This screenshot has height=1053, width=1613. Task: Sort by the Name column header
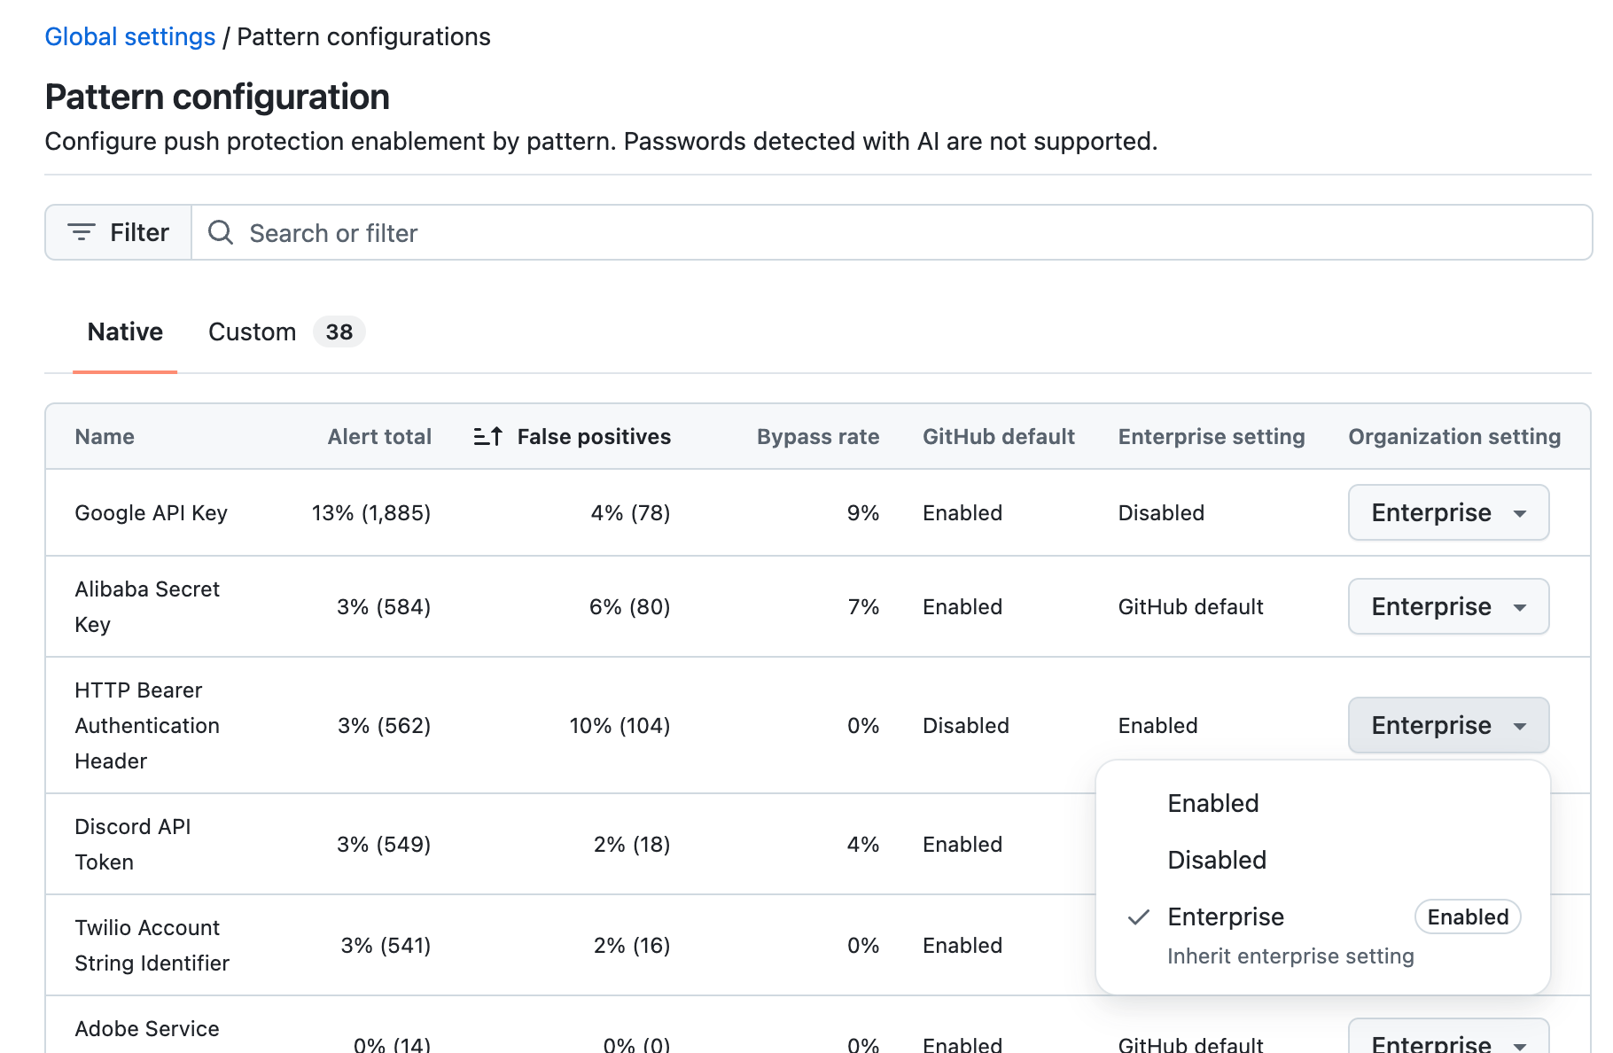[x=105, y=436]
